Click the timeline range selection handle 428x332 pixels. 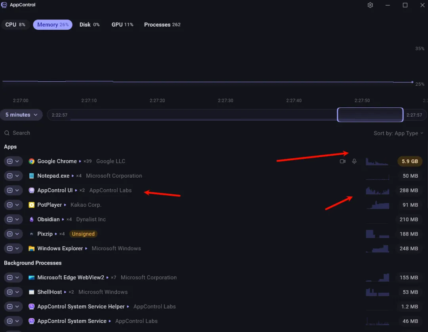point(370,115)
